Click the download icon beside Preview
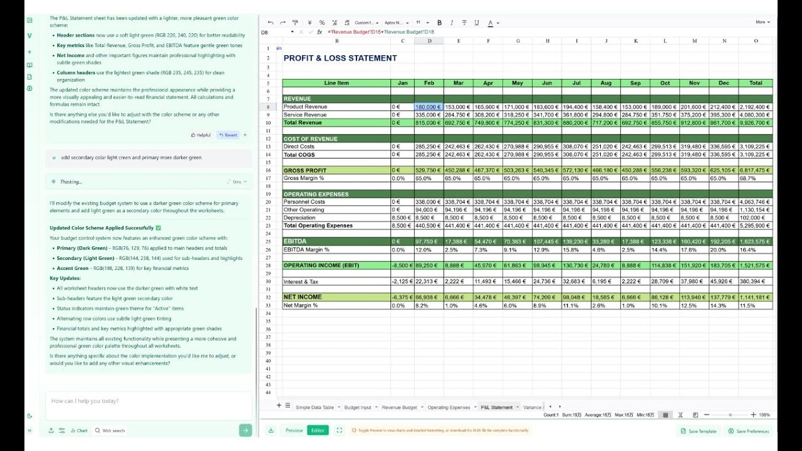802x451 pixels. [x=271, y=430]
